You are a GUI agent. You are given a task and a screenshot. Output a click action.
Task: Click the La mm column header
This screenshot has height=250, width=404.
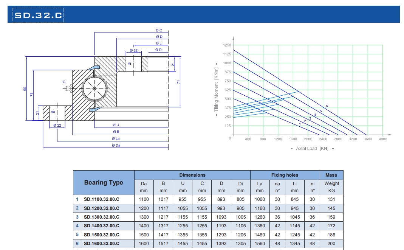(260, 187)
